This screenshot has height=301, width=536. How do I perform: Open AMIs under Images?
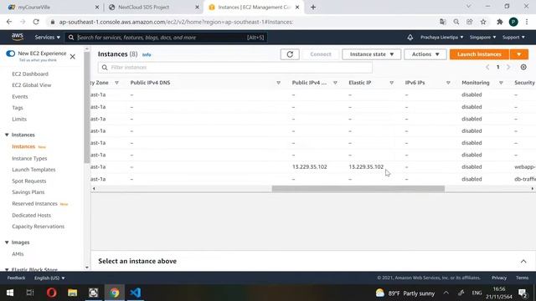(x=18, y=254)
